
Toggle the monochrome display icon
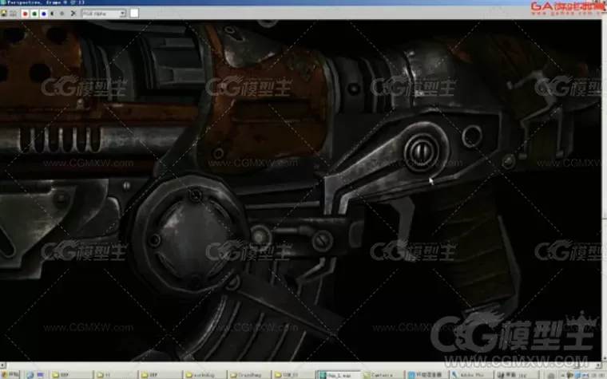coord(62,14)
